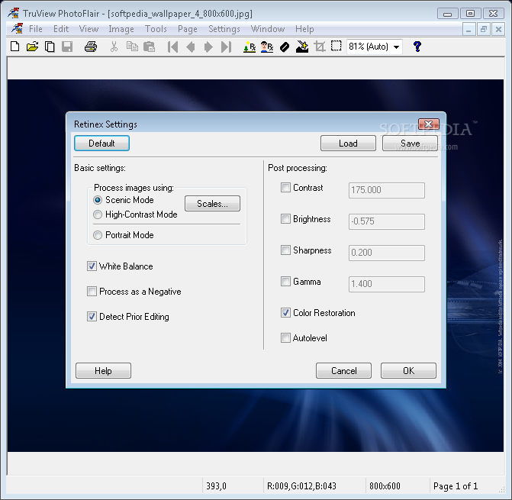Open the Edit menu
Viewport: 512px width, 500px height.
(x=61, y=29)
